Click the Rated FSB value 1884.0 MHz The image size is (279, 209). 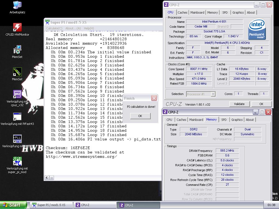click(199, 84)
